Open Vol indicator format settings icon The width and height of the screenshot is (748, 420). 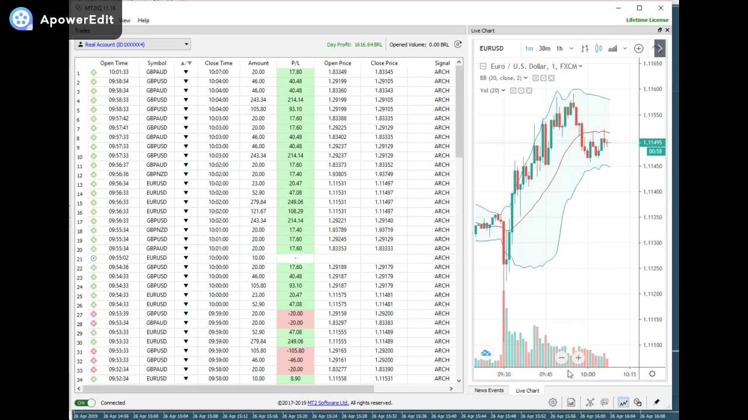coord(521,90)
